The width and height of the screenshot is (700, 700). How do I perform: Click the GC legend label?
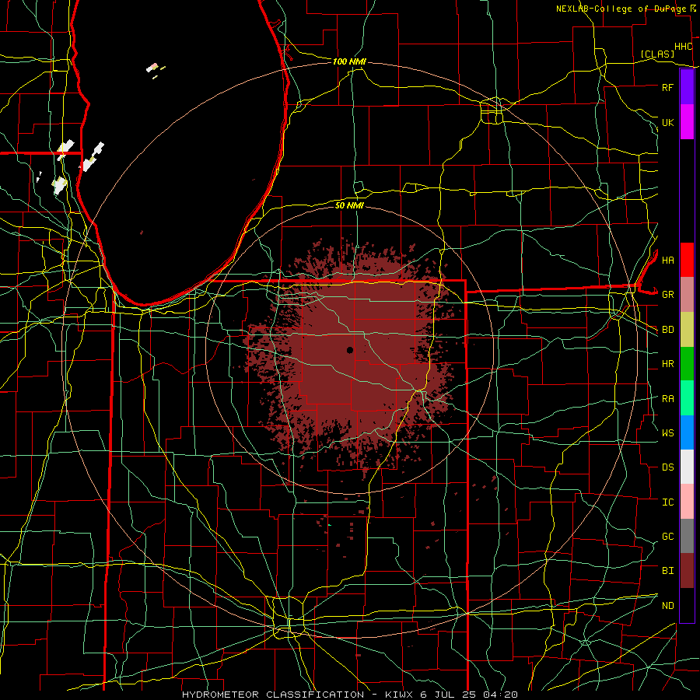(x=668, y=537)
